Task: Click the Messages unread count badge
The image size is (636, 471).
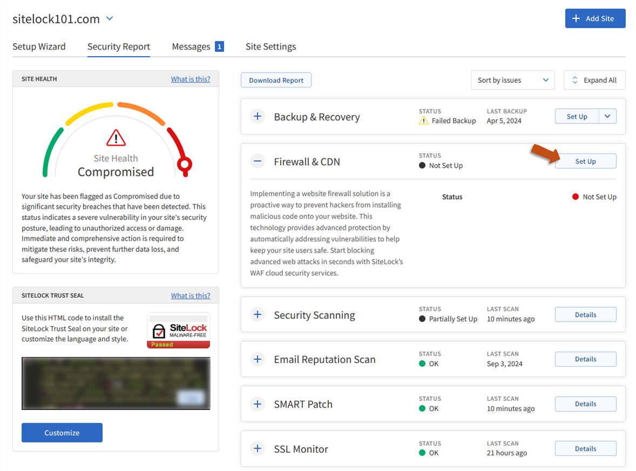Action: coord(219,46)
